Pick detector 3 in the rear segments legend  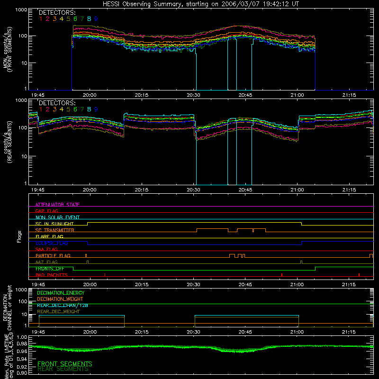54,109
